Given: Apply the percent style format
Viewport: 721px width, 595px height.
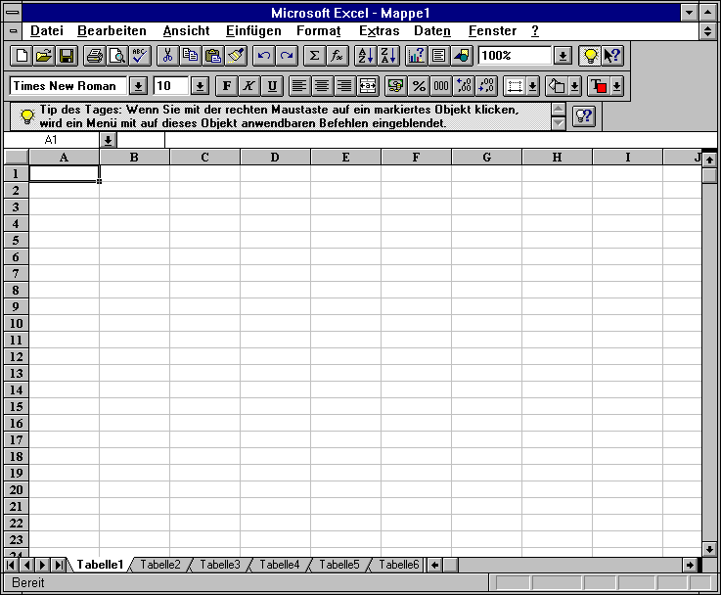Looking at the screenshot, I should 418,86.
